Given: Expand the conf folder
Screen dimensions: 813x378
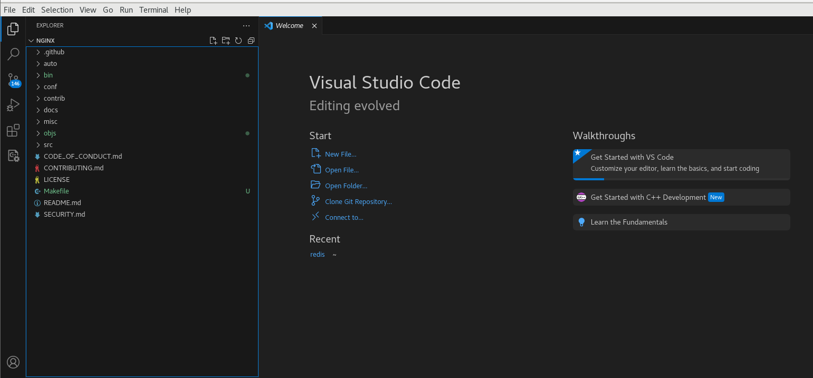Looking at the screenshot, I should (x=38, y=87).
